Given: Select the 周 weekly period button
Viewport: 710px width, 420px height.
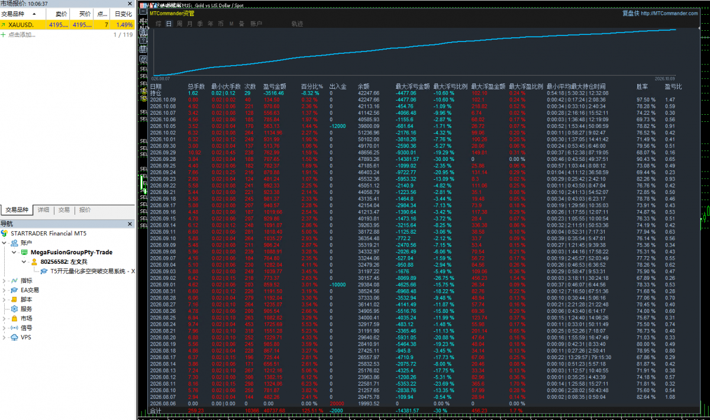Looking at the screenshot, I should point(179,24).
